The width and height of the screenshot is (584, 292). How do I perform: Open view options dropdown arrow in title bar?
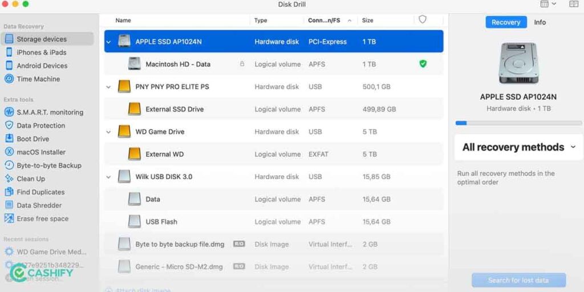coord(554,4)
